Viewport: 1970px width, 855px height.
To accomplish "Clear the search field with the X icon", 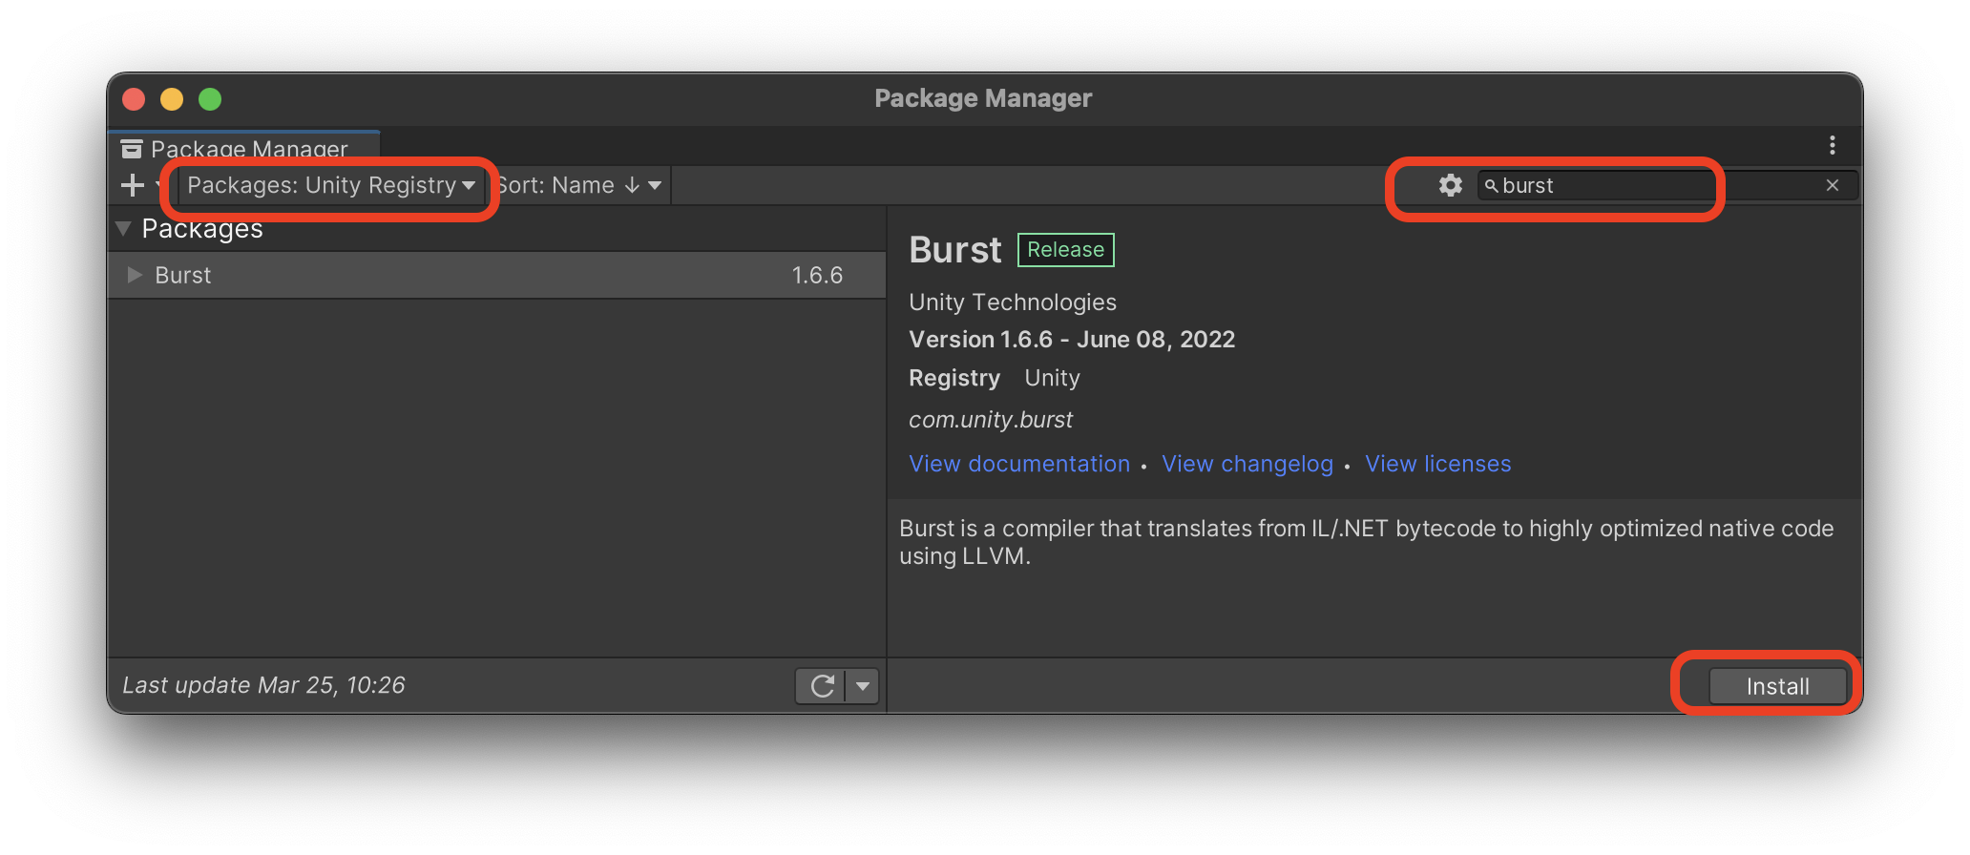I will point(1833,185).
